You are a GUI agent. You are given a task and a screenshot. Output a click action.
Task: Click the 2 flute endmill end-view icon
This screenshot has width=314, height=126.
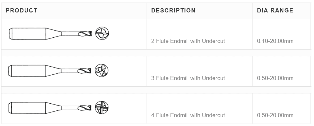102,34
